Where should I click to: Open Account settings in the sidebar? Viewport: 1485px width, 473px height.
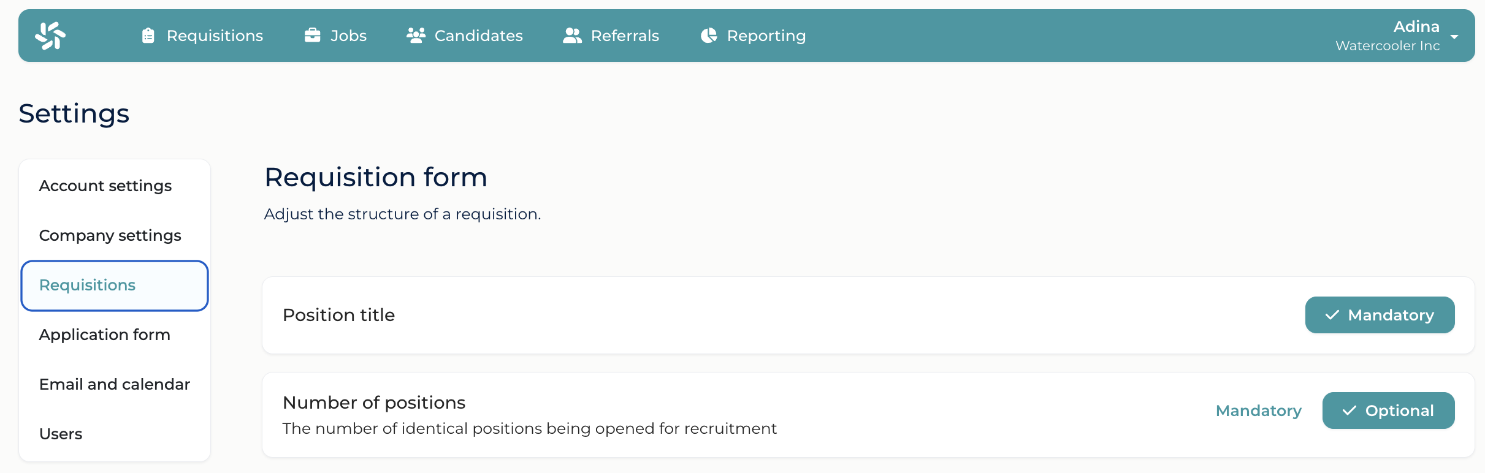pos(105,186)
